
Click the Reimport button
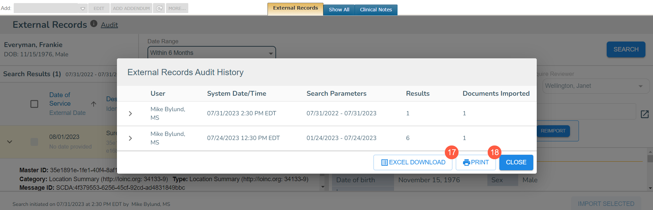[553, 131]
